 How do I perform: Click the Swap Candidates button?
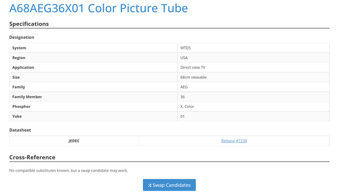tap(169, 185)
